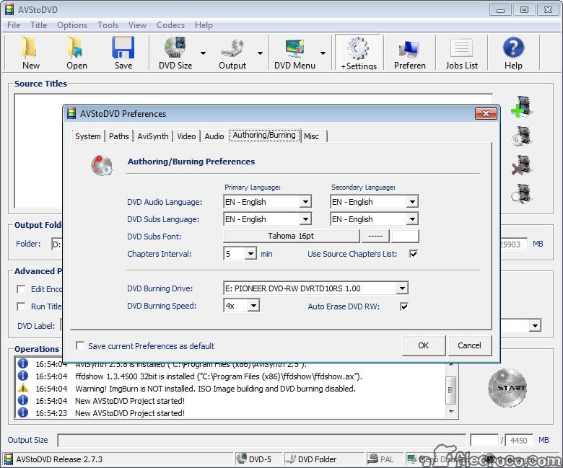563x468 pixels.
Task: Preview title with magnifier film icon
Action: click(x=522, y=194)
